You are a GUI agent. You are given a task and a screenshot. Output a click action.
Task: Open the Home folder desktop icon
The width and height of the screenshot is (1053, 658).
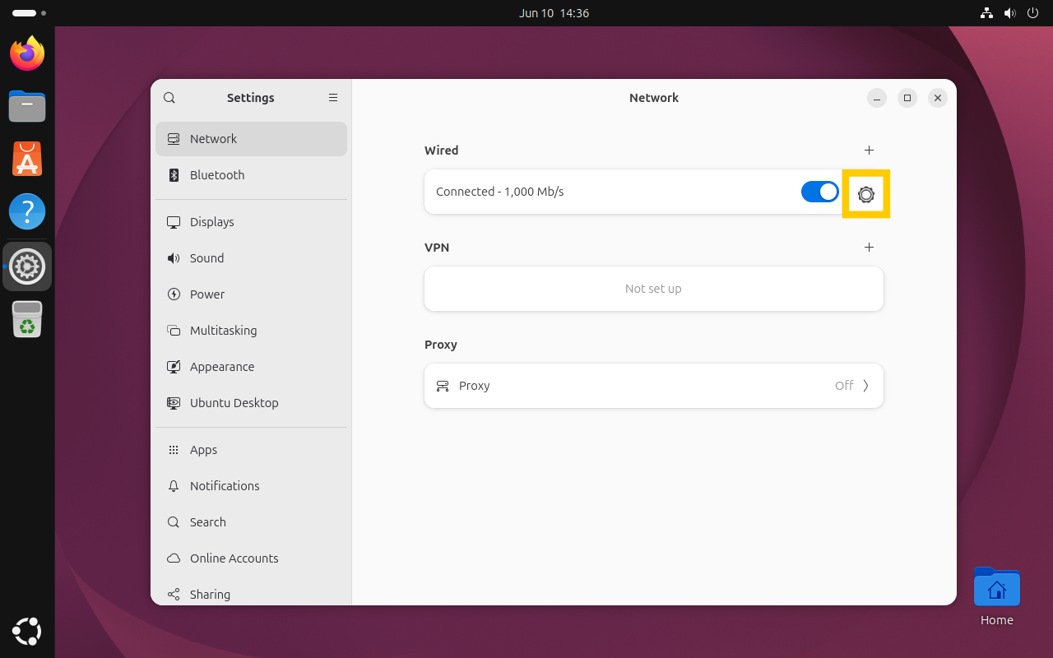tap(997, 595)
